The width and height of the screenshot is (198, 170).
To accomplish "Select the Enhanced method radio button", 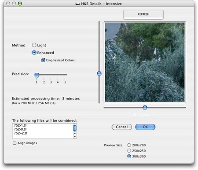I will pos(34,53).
